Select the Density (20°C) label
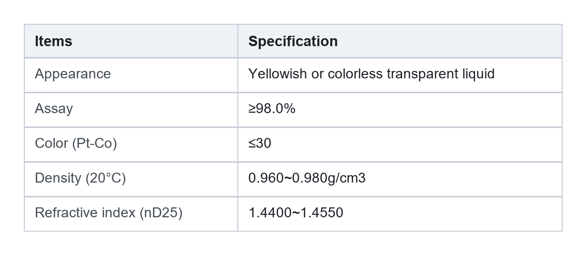Screen dimensions: 586x255 click(x=80, y=178)
